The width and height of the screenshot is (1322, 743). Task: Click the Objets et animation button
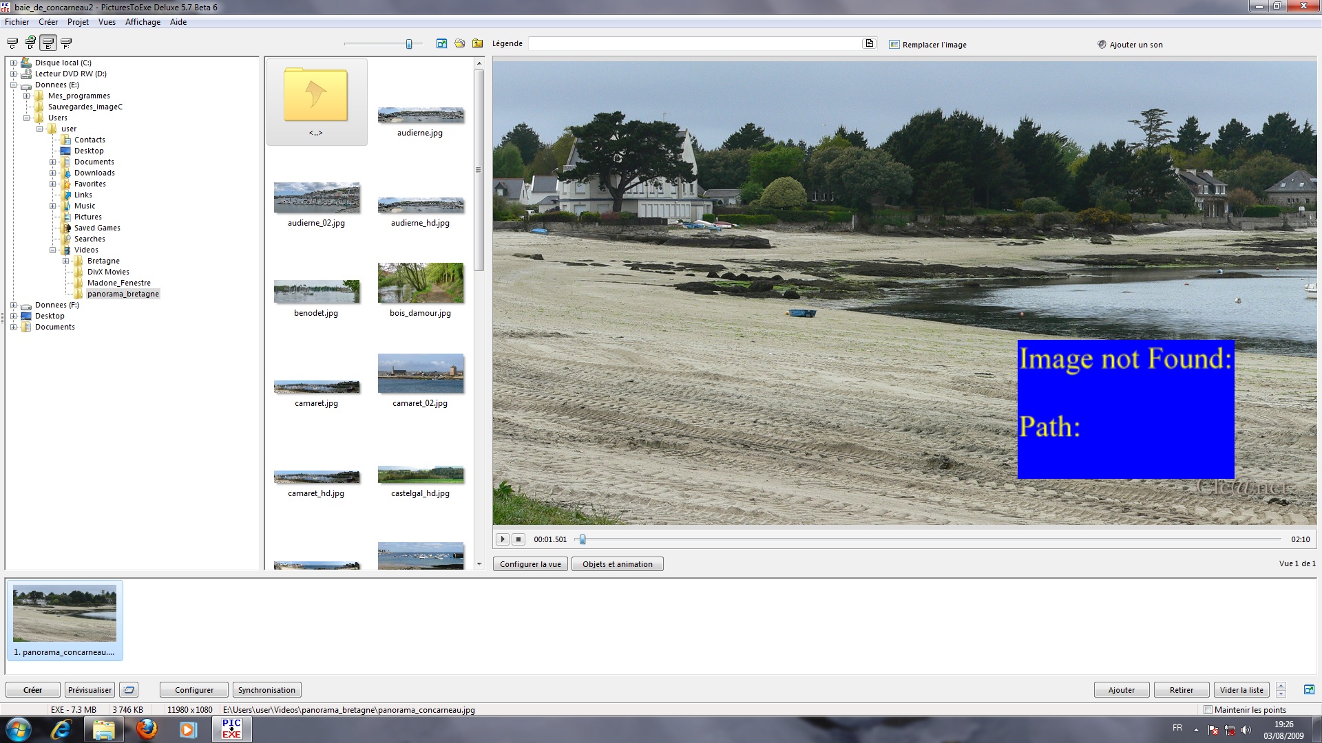[x=617, y=564]
